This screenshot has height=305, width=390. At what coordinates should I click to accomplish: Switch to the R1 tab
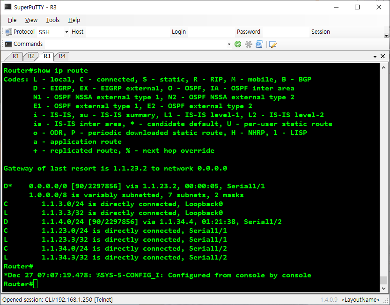[x=15, y=56]
